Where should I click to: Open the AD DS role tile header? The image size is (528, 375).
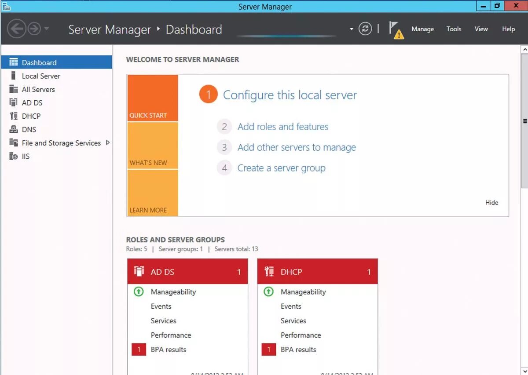coord(187,272)
